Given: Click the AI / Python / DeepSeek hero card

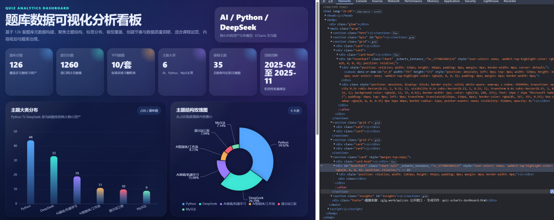Looking at the screenshot, I should (x=261, y=25).
